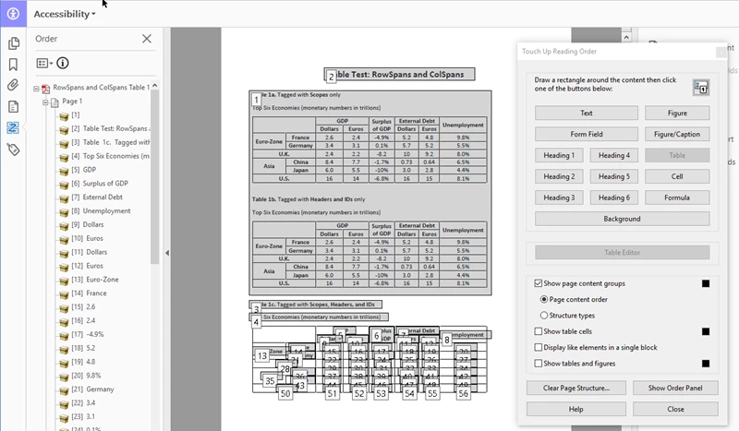Click the content box icon for [8] Unemployment
The height and width of the screenshot is (431, 739).
64,211
